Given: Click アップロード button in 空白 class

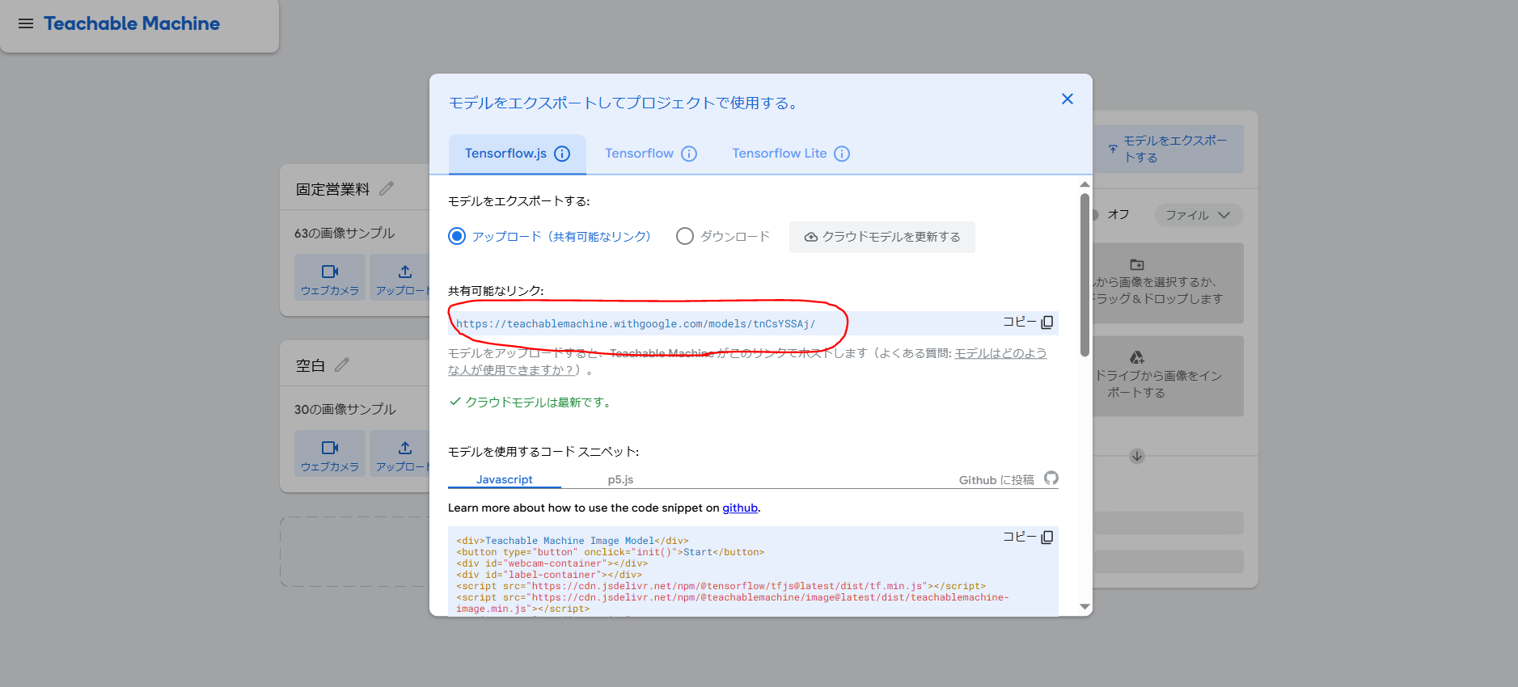Looking at the screenshot, I should [400, 453].
